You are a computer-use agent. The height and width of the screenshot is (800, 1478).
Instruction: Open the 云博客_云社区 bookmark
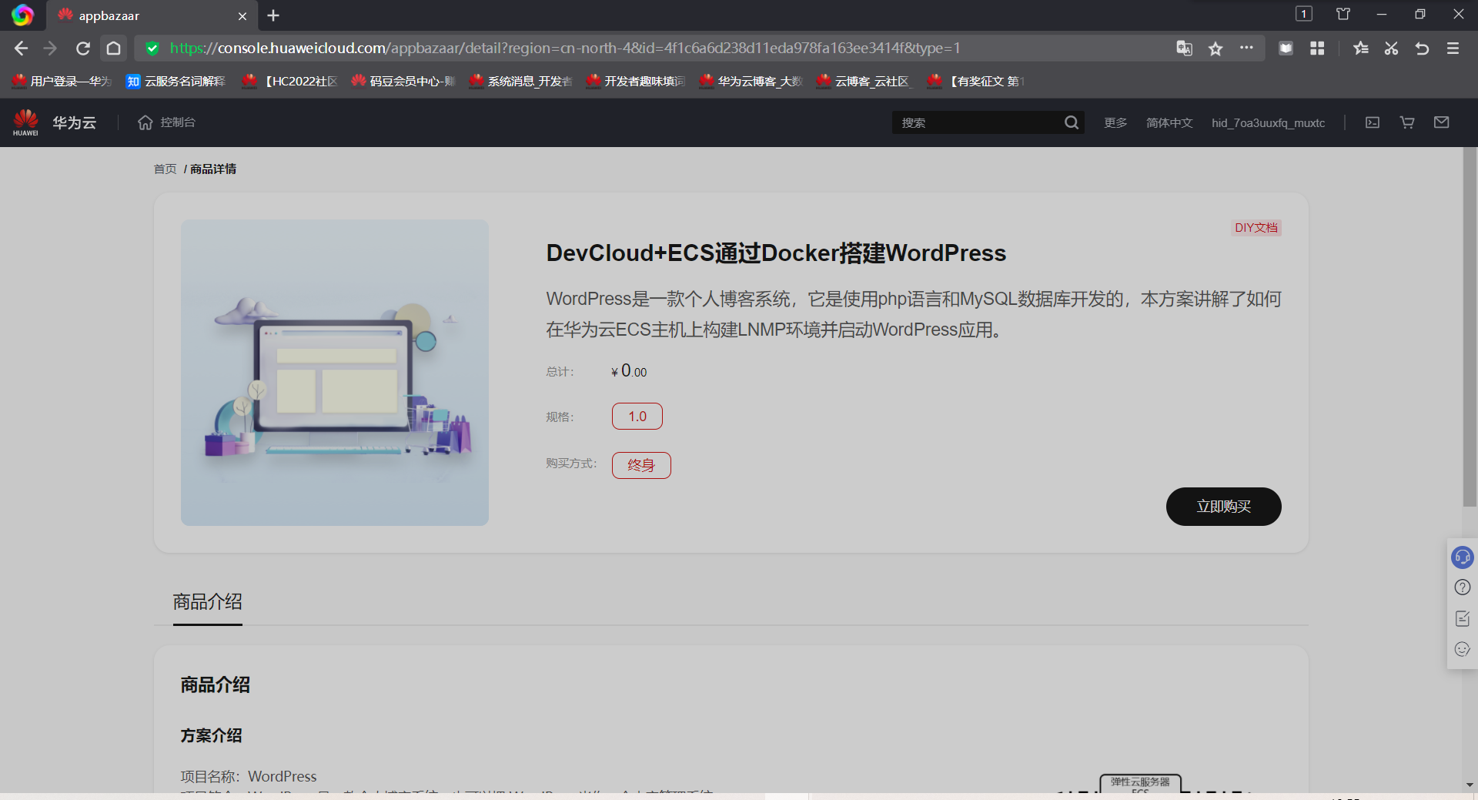point(864,81)
